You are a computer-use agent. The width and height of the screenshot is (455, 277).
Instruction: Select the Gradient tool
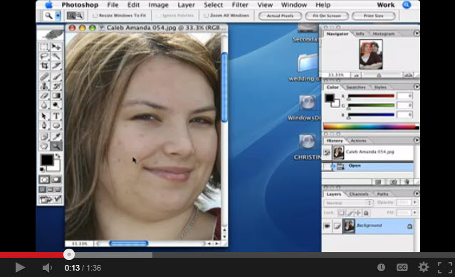[x=56, y=96]
